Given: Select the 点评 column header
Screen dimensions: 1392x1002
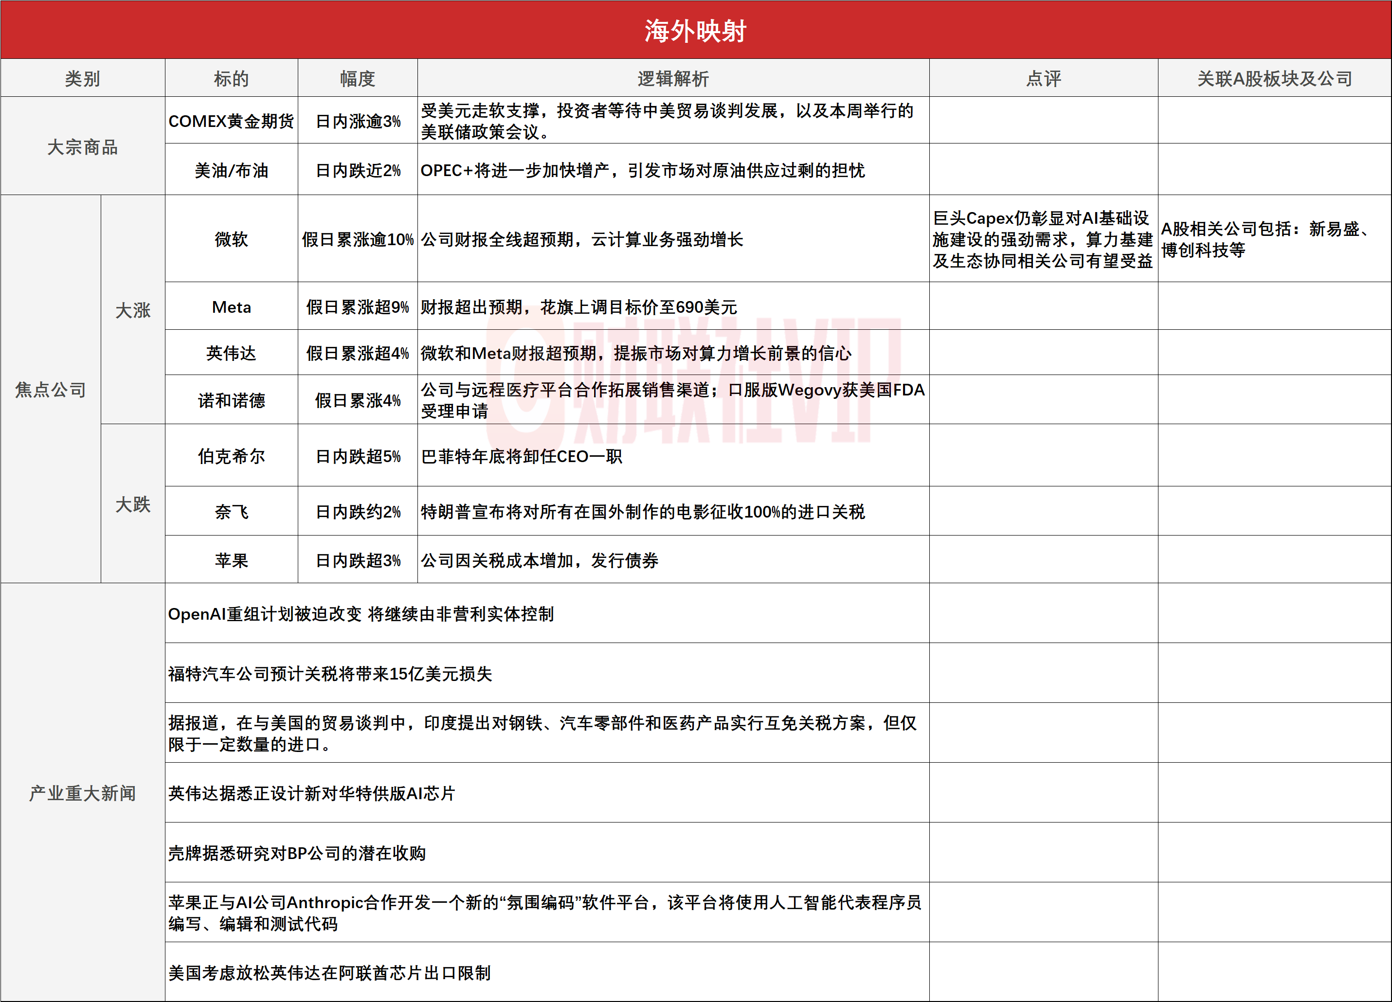Looking at the screenshot, I should coord(1043,78).
